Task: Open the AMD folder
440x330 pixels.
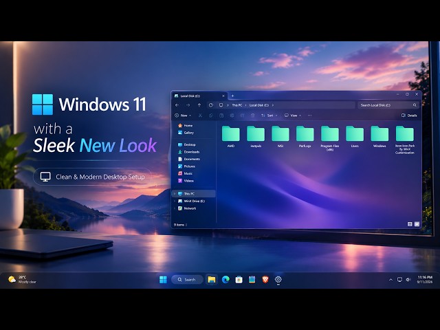Action: (x=231, y=137)
